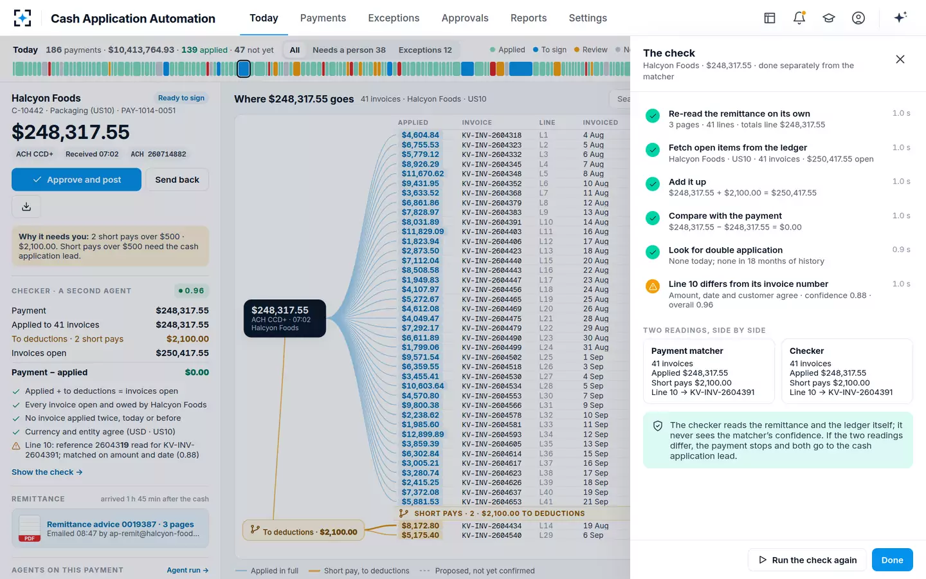926x579 pixels.
Task: Open the user account profile icon
Action: (858, 18)
